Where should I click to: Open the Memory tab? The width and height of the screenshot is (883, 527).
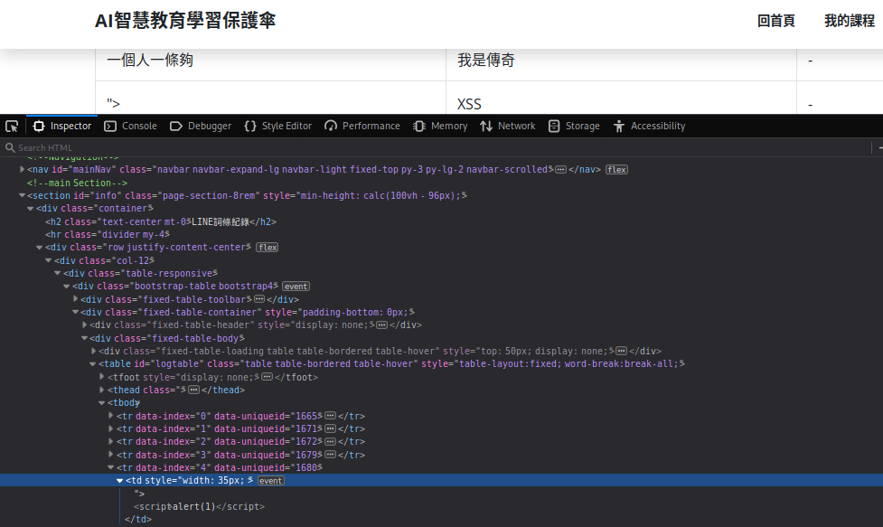click(440, 127)
